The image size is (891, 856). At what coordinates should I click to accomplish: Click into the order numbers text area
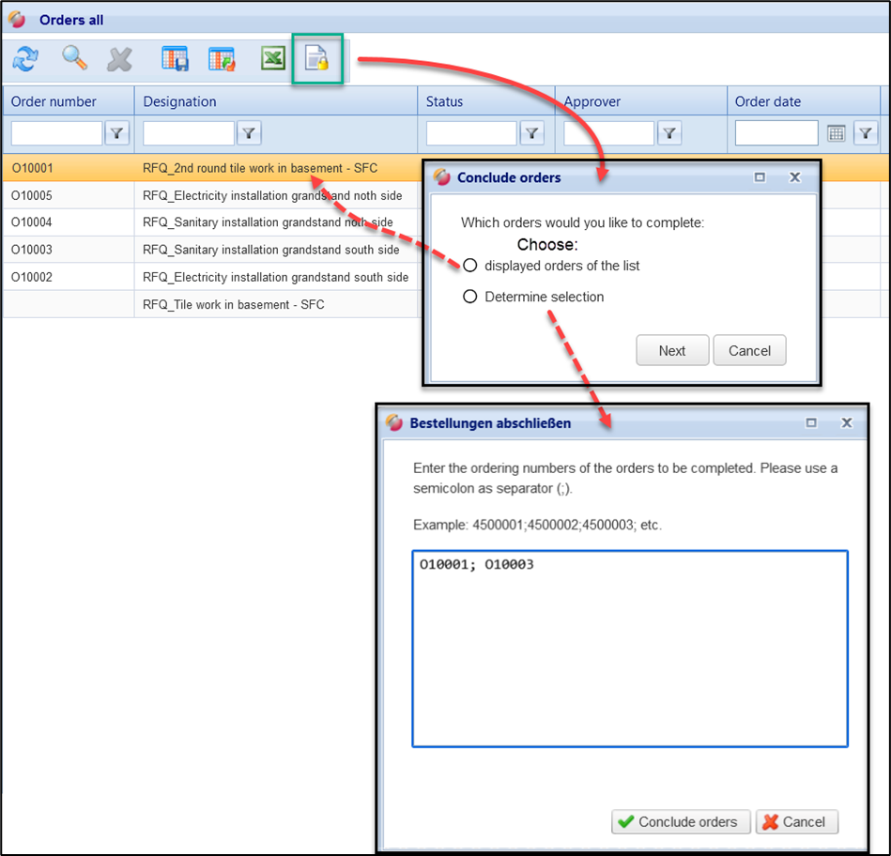(629, 657)
